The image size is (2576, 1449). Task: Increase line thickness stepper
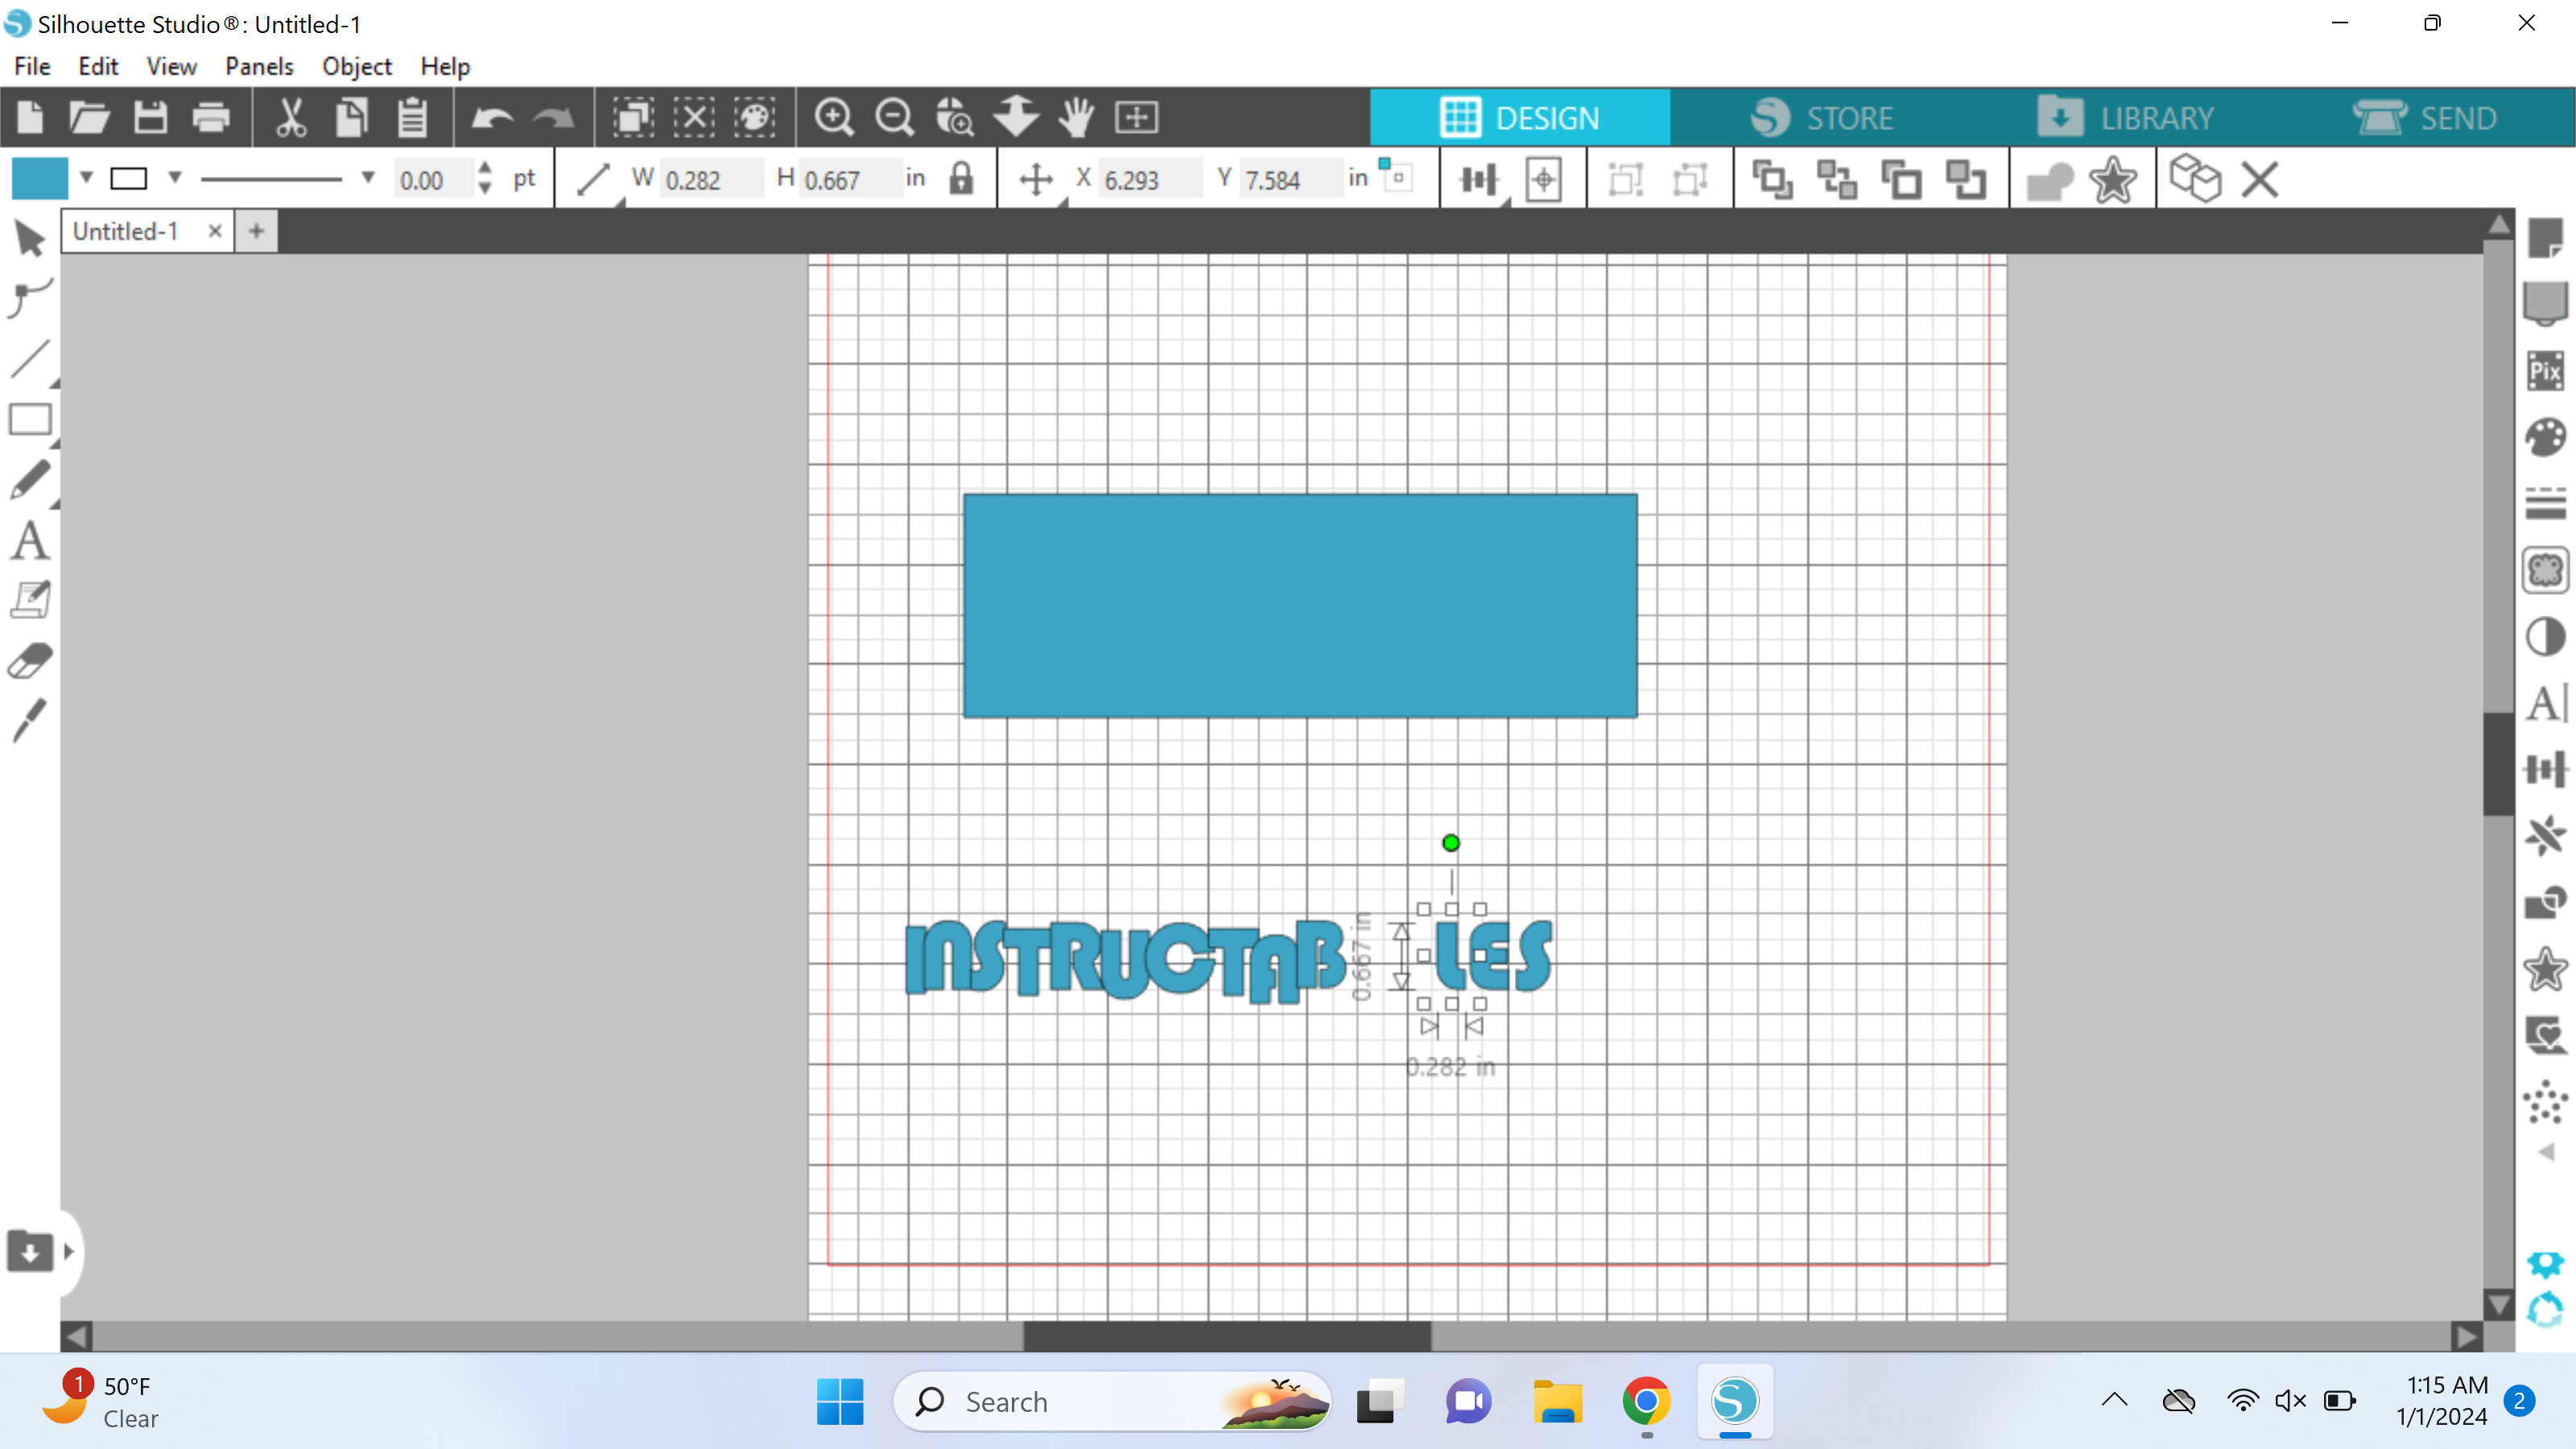(485, 168)
